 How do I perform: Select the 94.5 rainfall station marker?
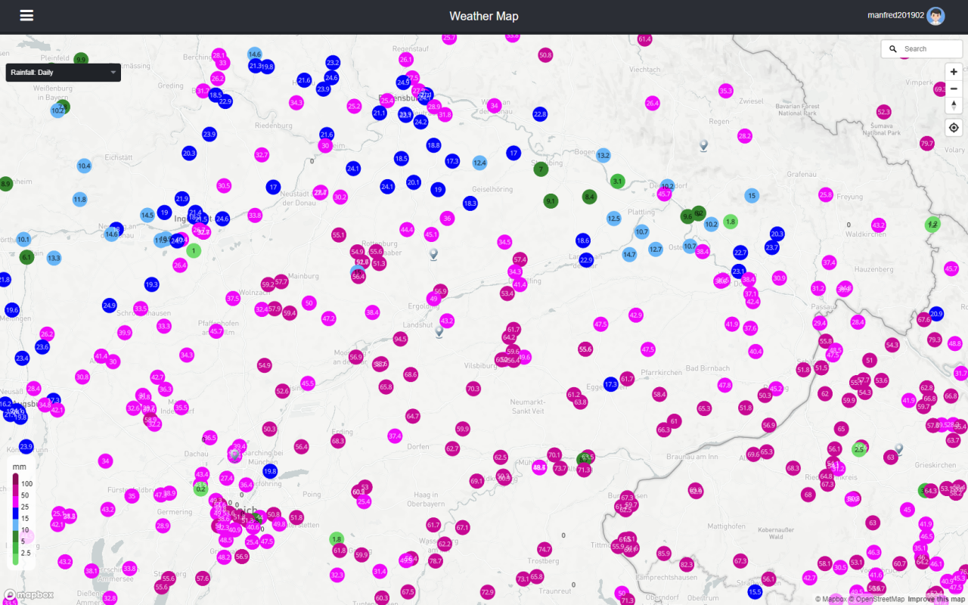point(400,339)
